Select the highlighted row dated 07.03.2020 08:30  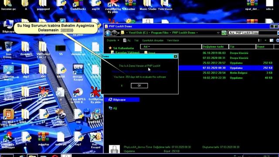tap(226, 68)
